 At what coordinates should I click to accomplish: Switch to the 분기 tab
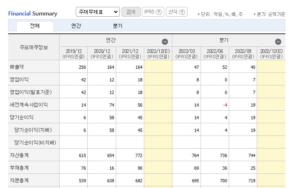coord(117,26)
